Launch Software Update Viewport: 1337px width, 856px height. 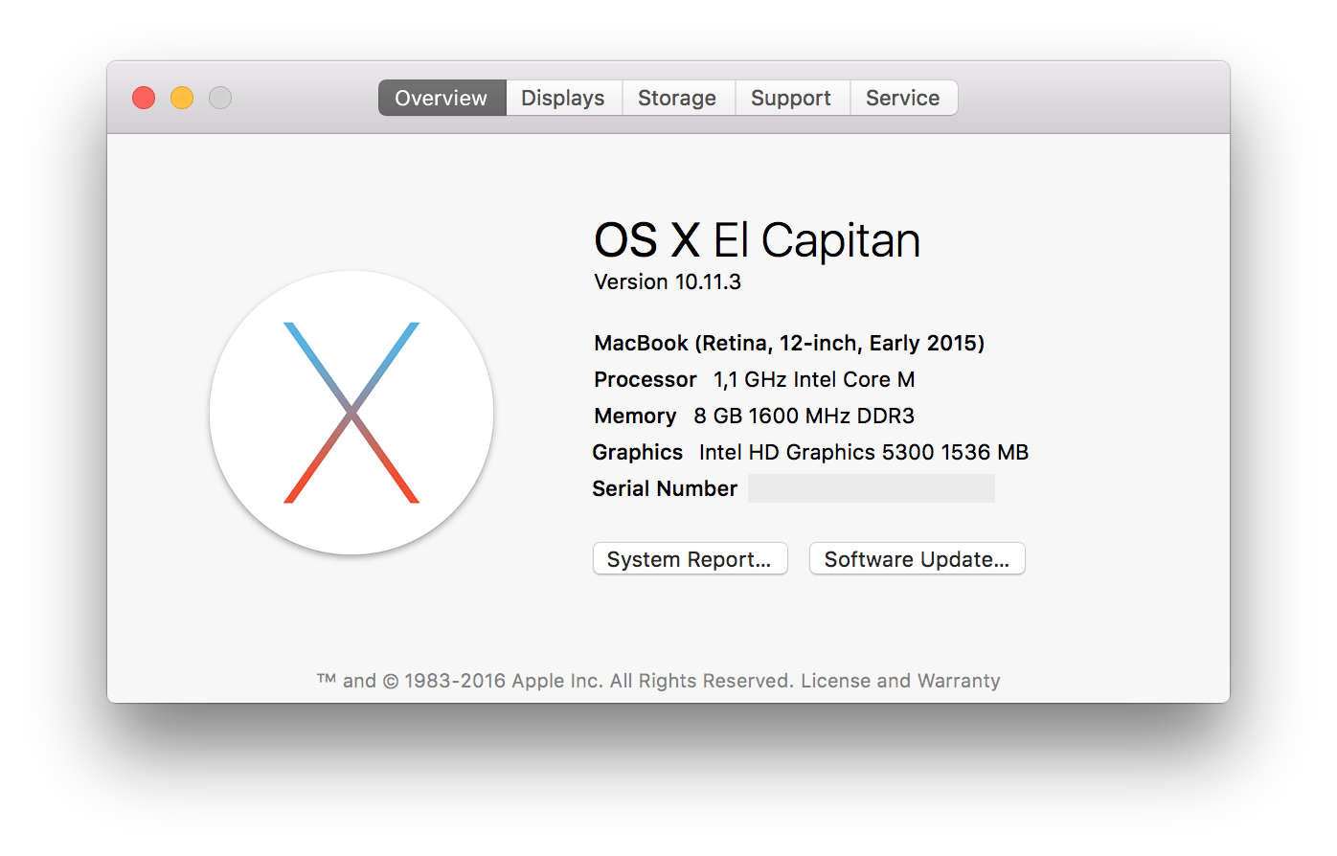click(x=917, y=559)
